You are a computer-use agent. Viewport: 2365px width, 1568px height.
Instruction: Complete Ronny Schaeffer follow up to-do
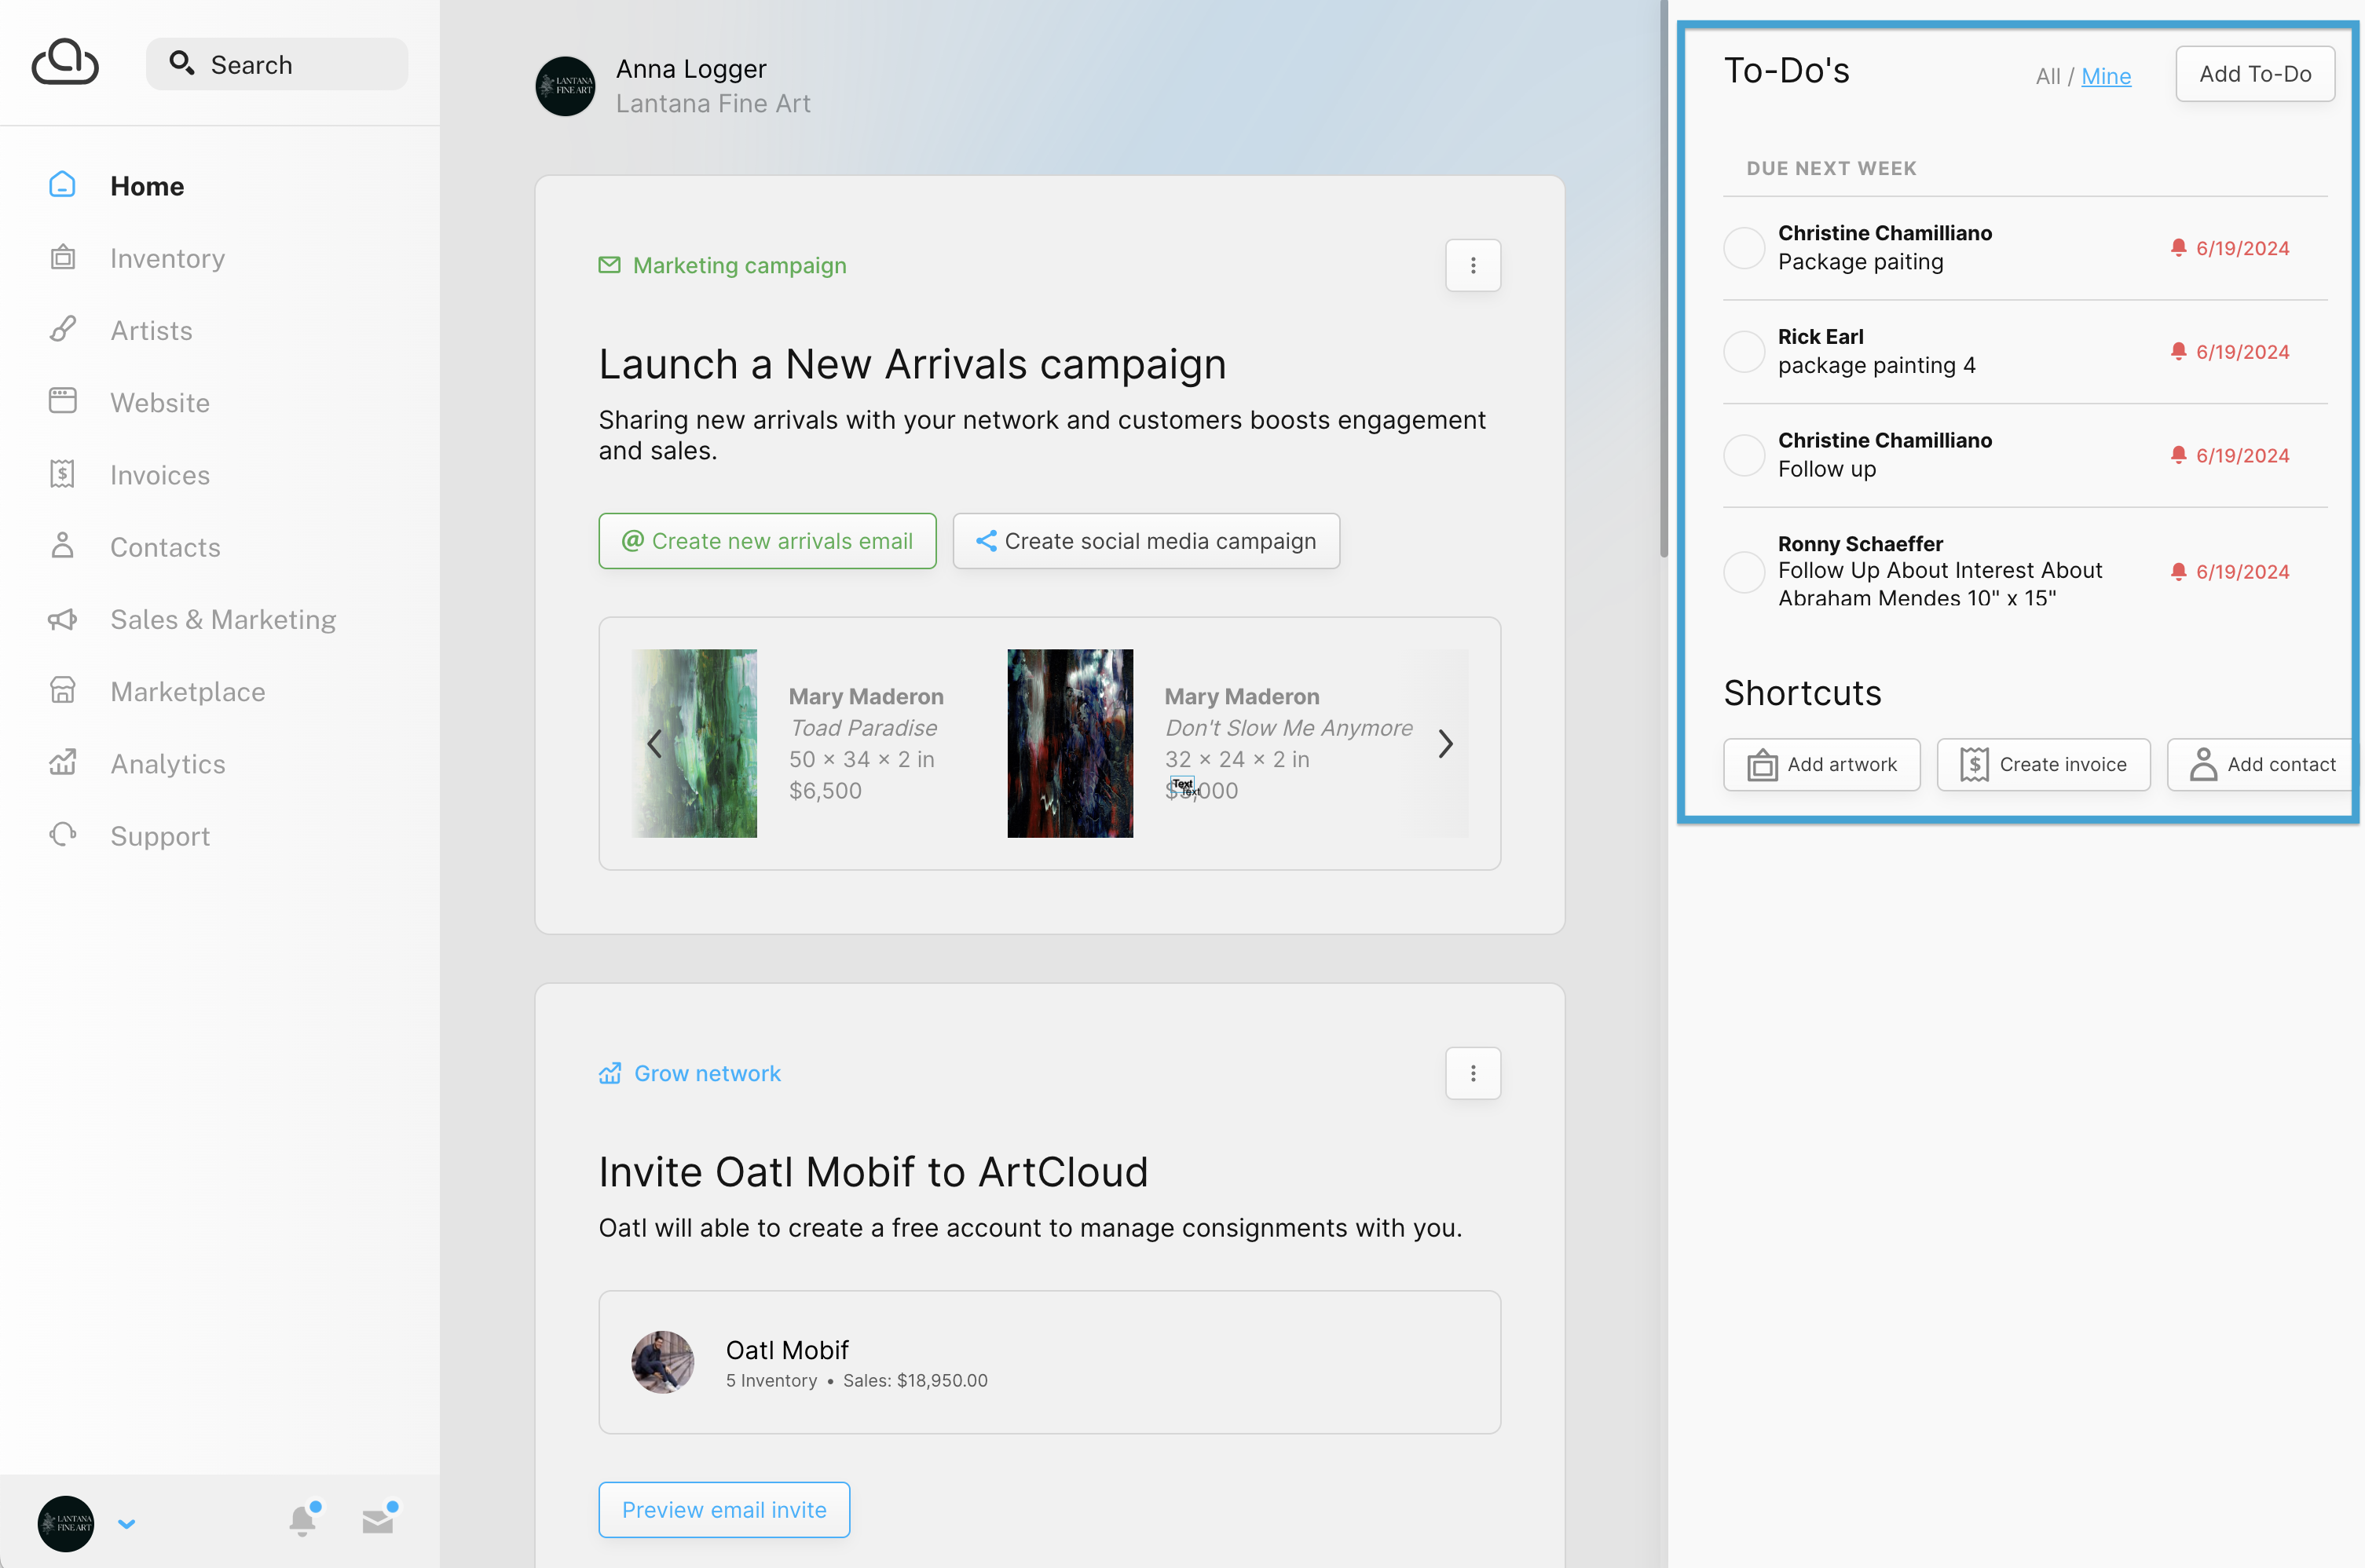coord(1744,572)
